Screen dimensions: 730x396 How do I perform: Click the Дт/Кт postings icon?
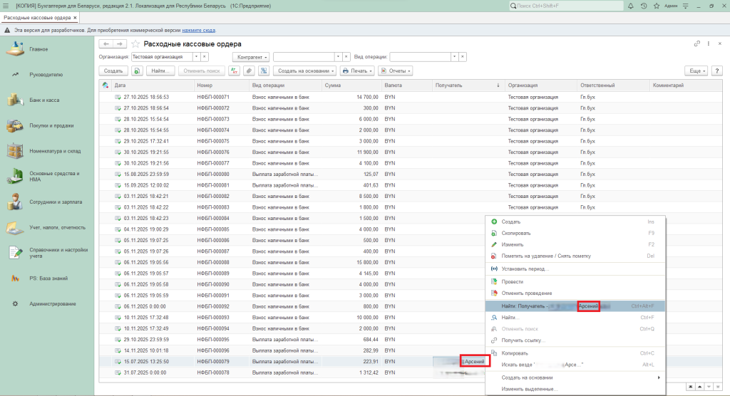[234, 71]
